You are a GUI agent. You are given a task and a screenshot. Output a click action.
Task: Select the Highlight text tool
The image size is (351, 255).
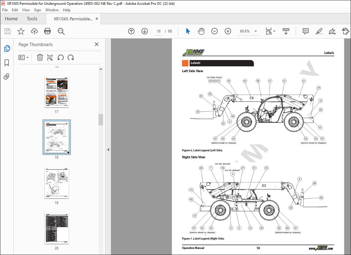point(319,31)
